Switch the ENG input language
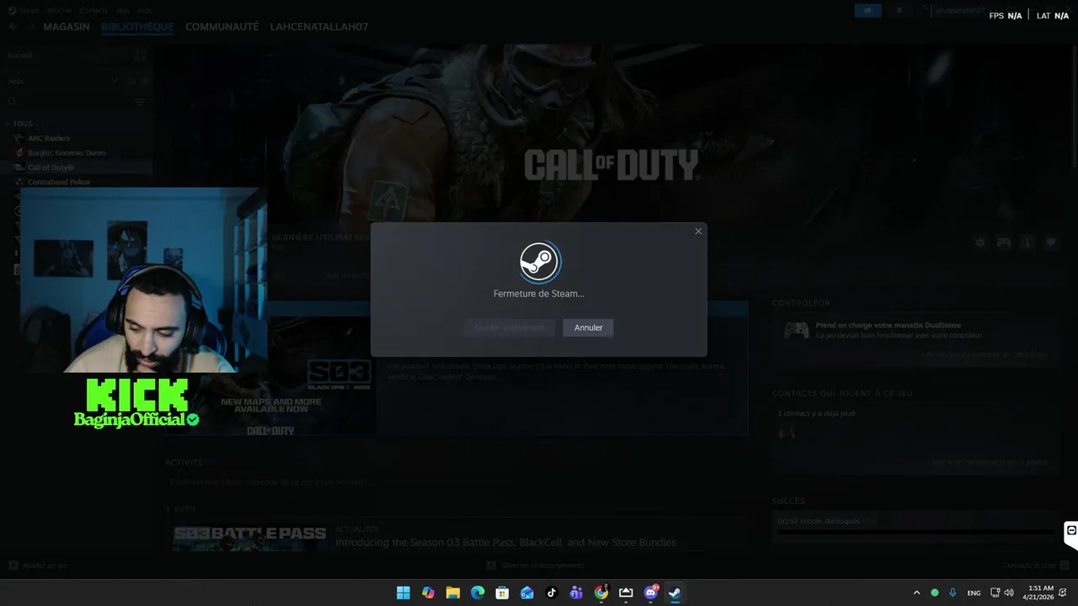This screenshot has width=1078, height=606. (974, 593)
